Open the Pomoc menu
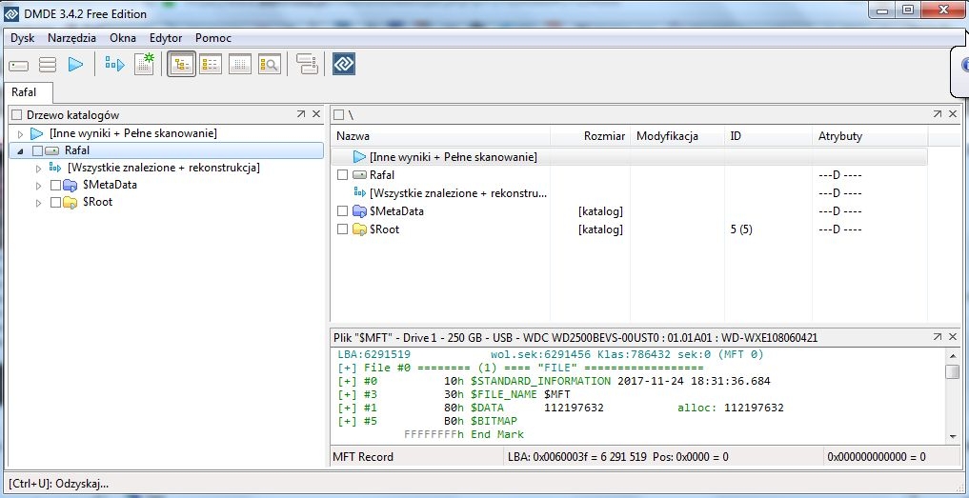Screen dimensions: 969x498 pyautogui.click(x=213, y=38)
